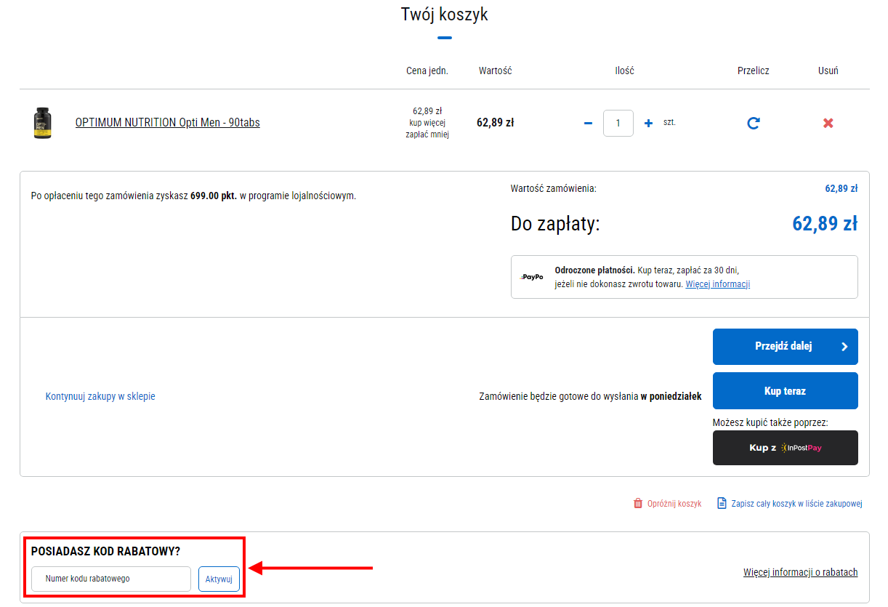Click the Aktywuj discount button
Screen dimensions: 888x607
[x=219, y=579]
